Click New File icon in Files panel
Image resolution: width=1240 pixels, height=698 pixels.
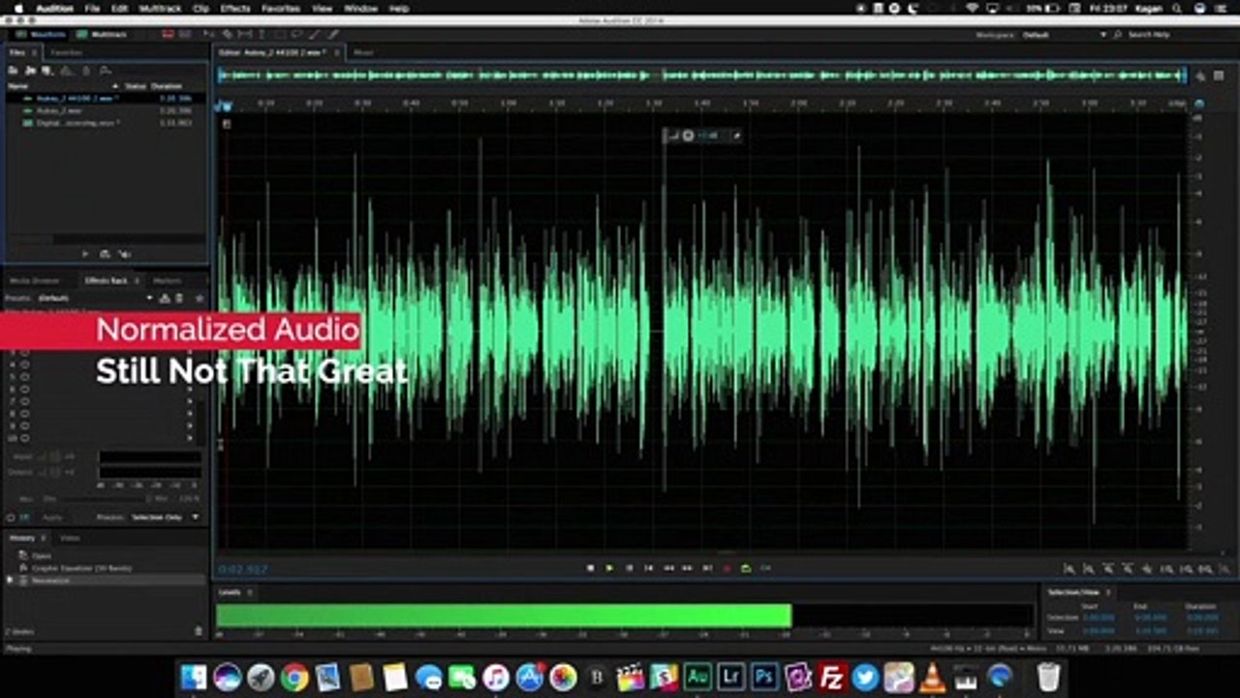46,71
